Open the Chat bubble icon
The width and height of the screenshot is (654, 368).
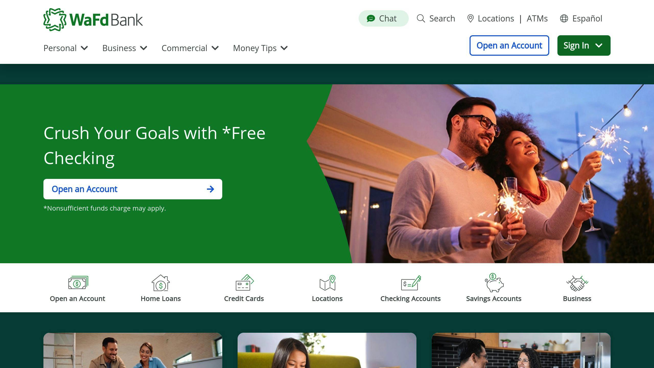click(x=371, y=18)
